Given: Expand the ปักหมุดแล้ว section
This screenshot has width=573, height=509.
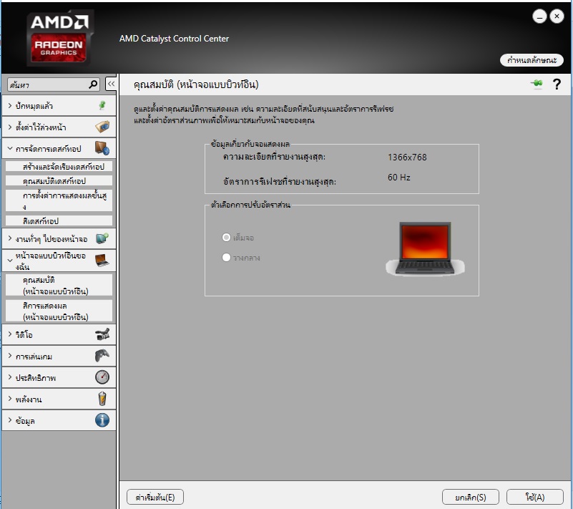Looking at the screenshot, I should coord(10,106).
